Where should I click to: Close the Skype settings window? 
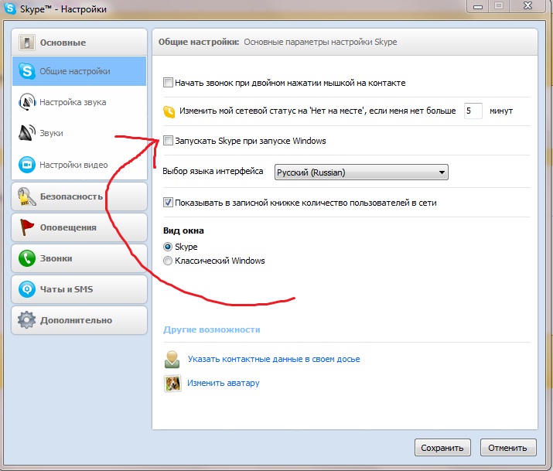coord(528,6)
